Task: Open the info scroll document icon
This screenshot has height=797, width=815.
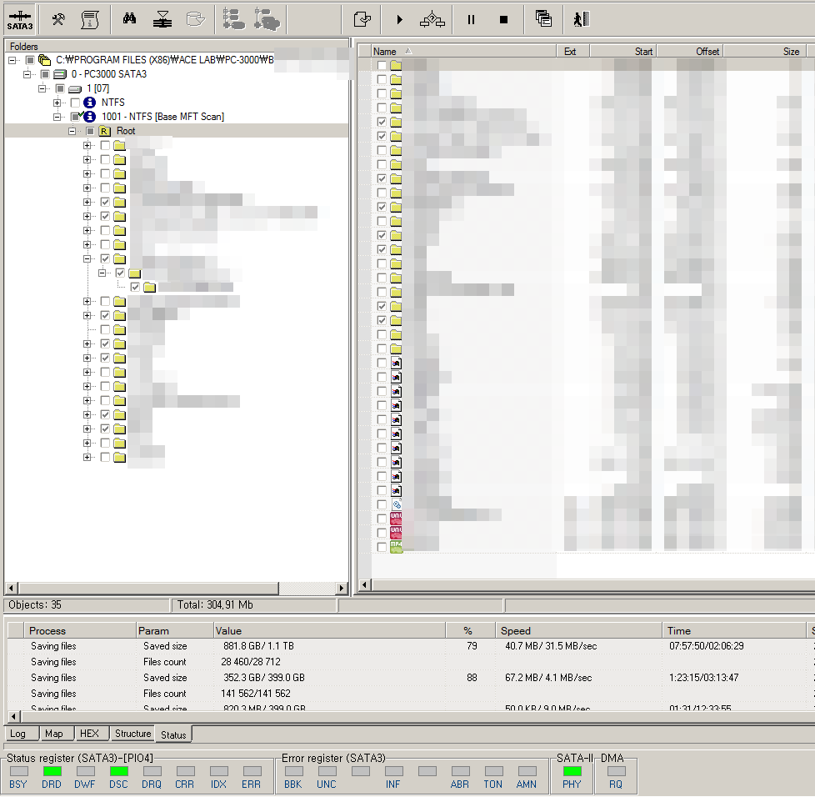Action: (90, 20)
